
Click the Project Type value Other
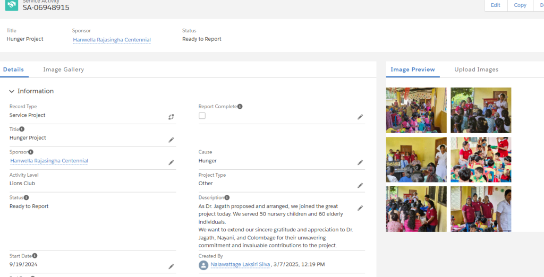pyautogui.click(x=206, y=184)
